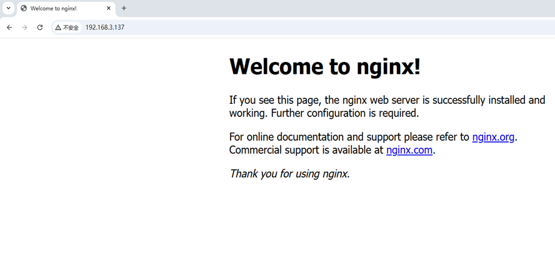This screenshot has height=261, width=555.
Task: Click the text 'Commercial support is available at'
Action: pyautogui.click(x=306, y=150)
